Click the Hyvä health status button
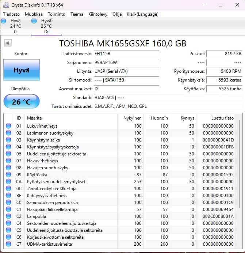This screenshot has height=253, width=245. [21, 70]
